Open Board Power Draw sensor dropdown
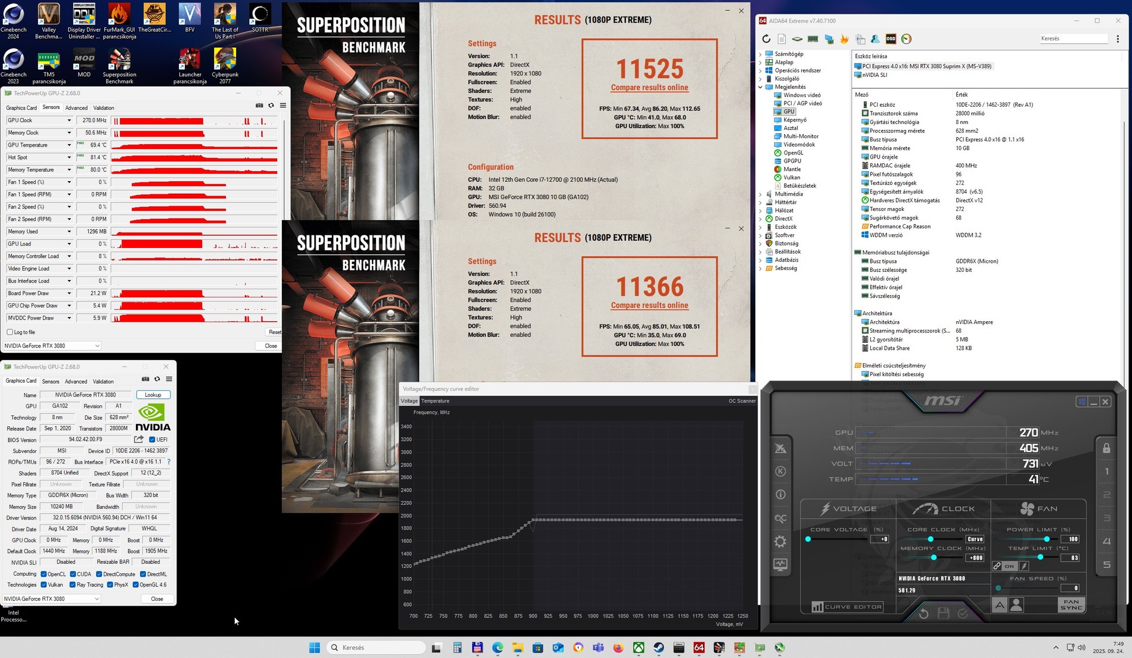 click(69, 293)
